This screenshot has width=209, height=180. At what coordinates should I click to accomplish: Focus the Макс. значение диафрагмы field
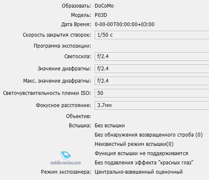(x=152, y=81)
